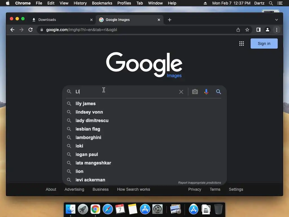Screen dimensions: 289x217
Task: Open the Business footer link
Action: pyautogui.click(x=100, y=189)
